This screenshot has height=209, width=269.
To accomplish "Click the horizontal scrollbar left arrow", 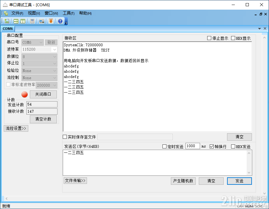I will pos(7,198).
